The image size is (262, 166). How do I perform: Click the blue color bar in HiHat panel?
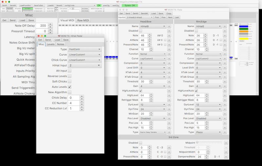click(x=244, y=27)
